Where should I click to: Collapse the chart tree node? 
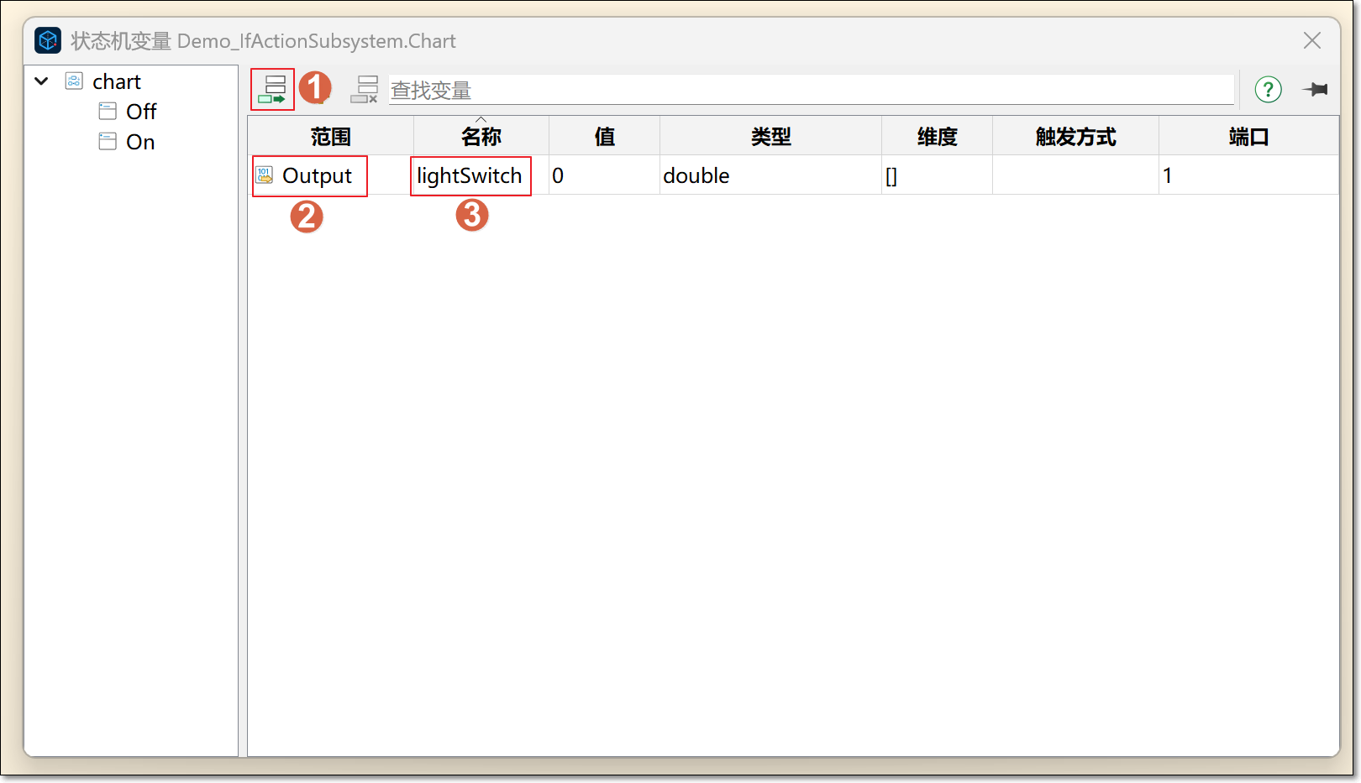(x=41, y=81)
